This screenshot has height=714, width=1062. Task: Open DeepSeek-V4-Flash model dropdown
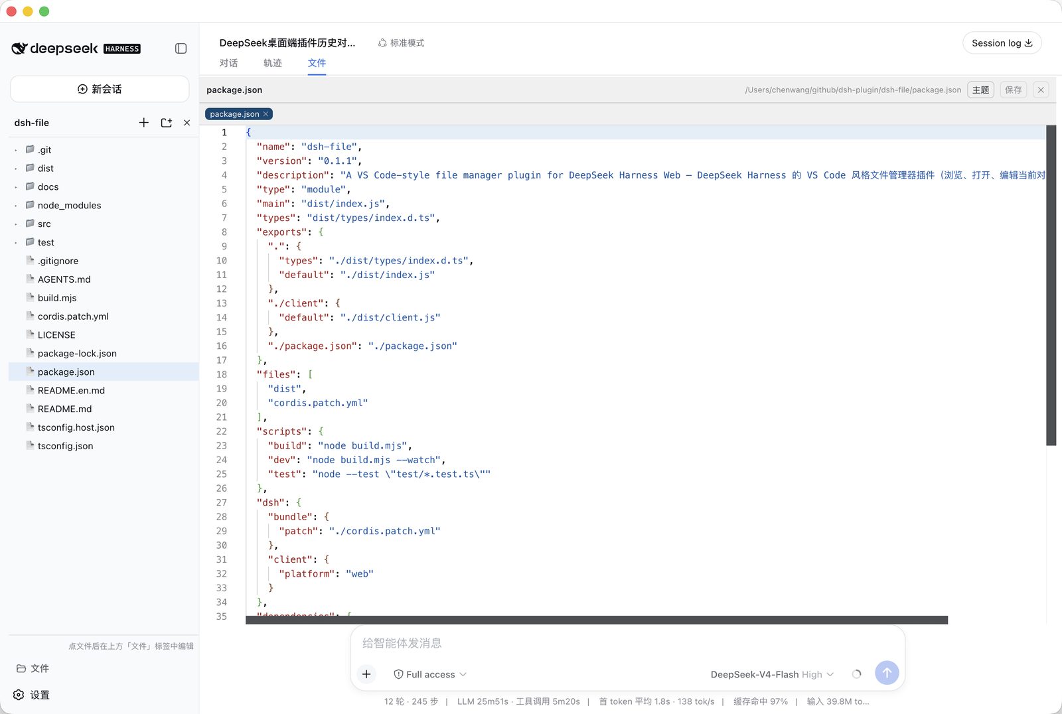click(772, 674)
